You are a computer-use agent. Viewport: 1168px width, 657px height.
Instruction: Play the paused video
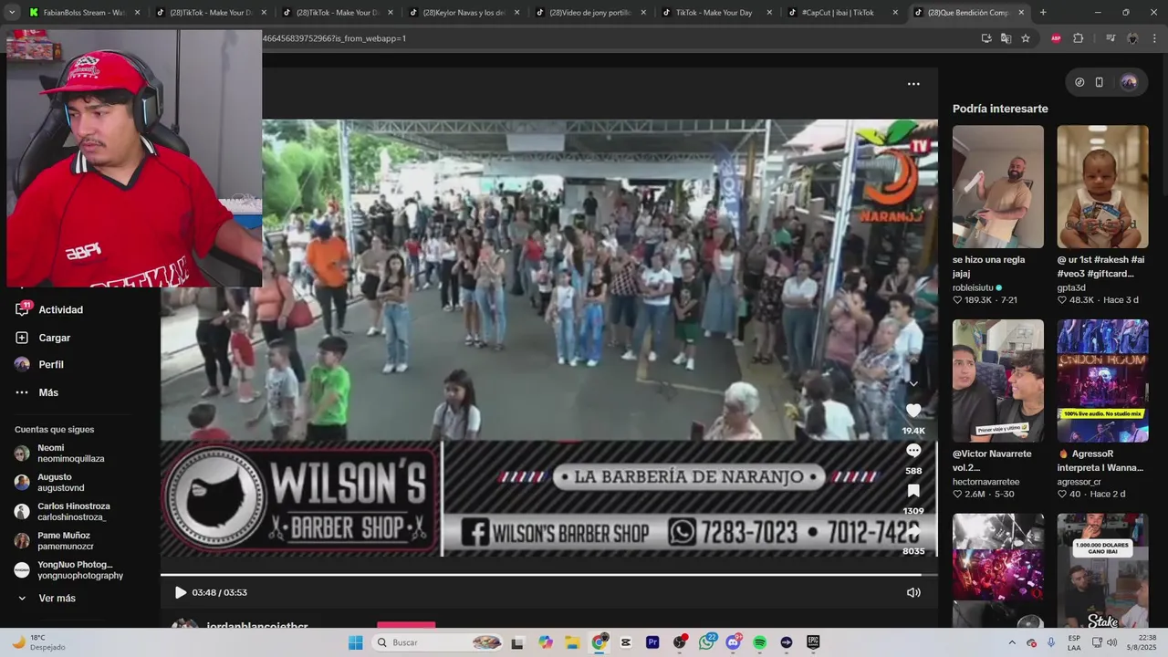(181, 592)
